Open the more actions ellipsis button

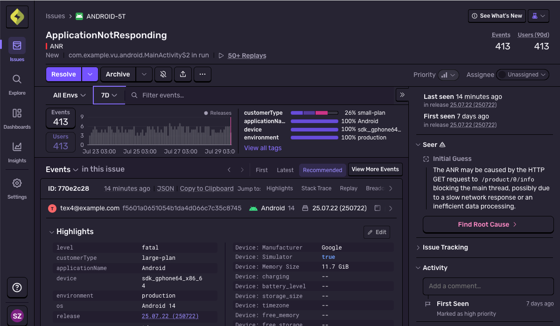[x=202, y=74]
